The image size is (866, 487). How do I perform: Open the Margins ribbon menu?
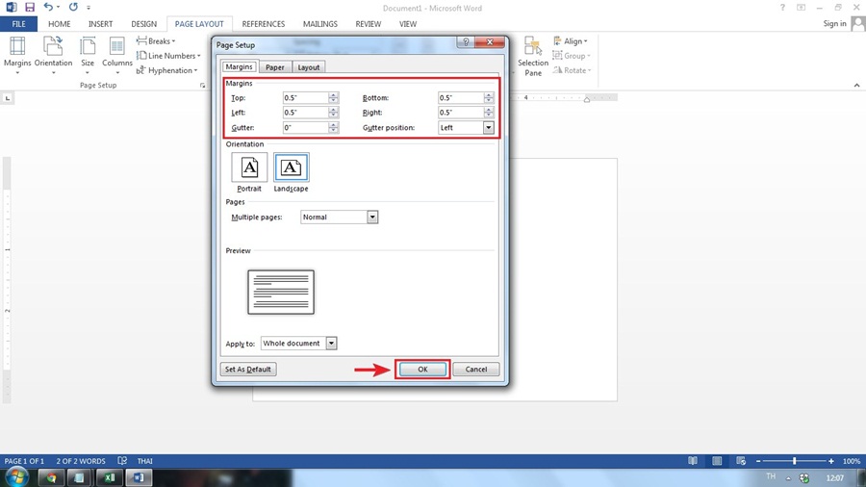pyautogui.click(x=17, y=55)
